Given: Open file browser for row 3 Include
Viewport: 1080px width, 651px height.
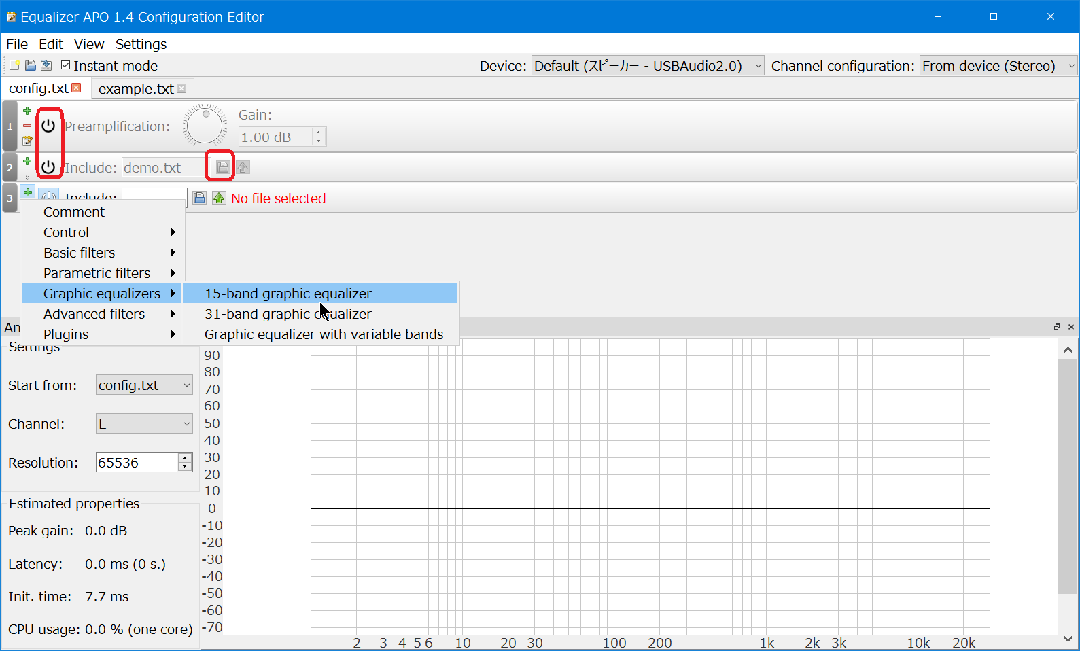Looking at the screenshot, I should [199, 198].
